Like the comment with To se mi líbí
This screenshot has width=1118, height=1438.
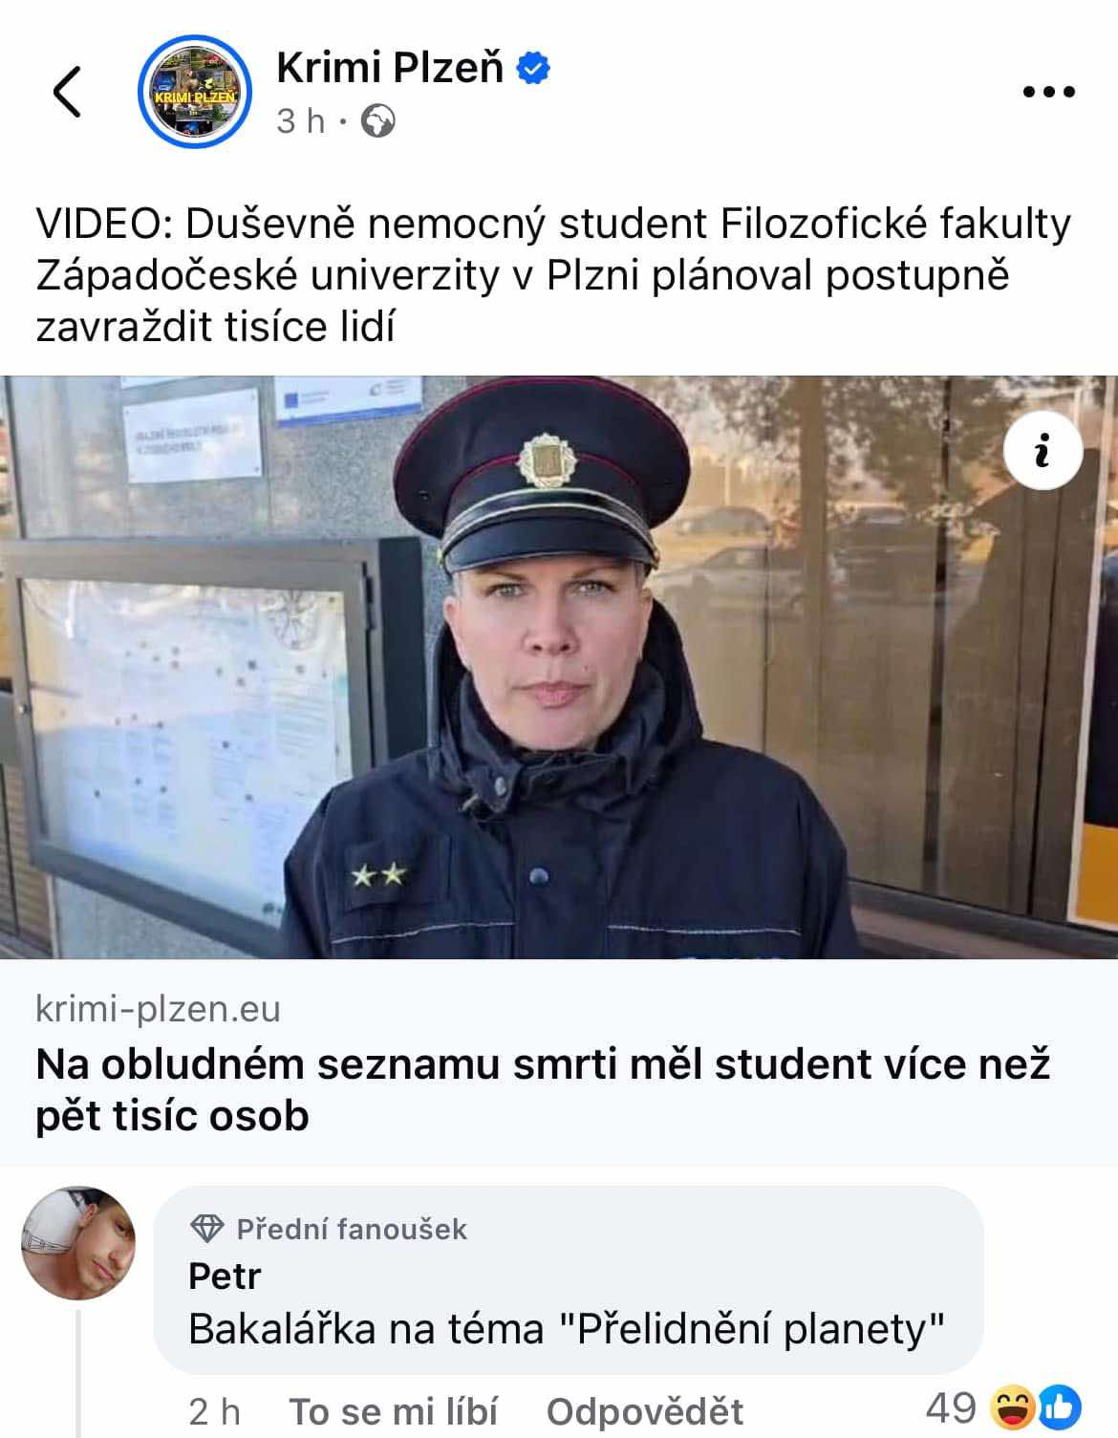394,1411
